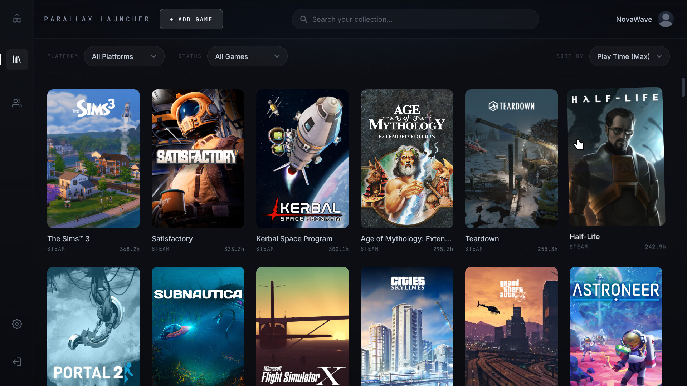Focus the Search your collection field
The image size is (687, 386).
click(415, 19)
